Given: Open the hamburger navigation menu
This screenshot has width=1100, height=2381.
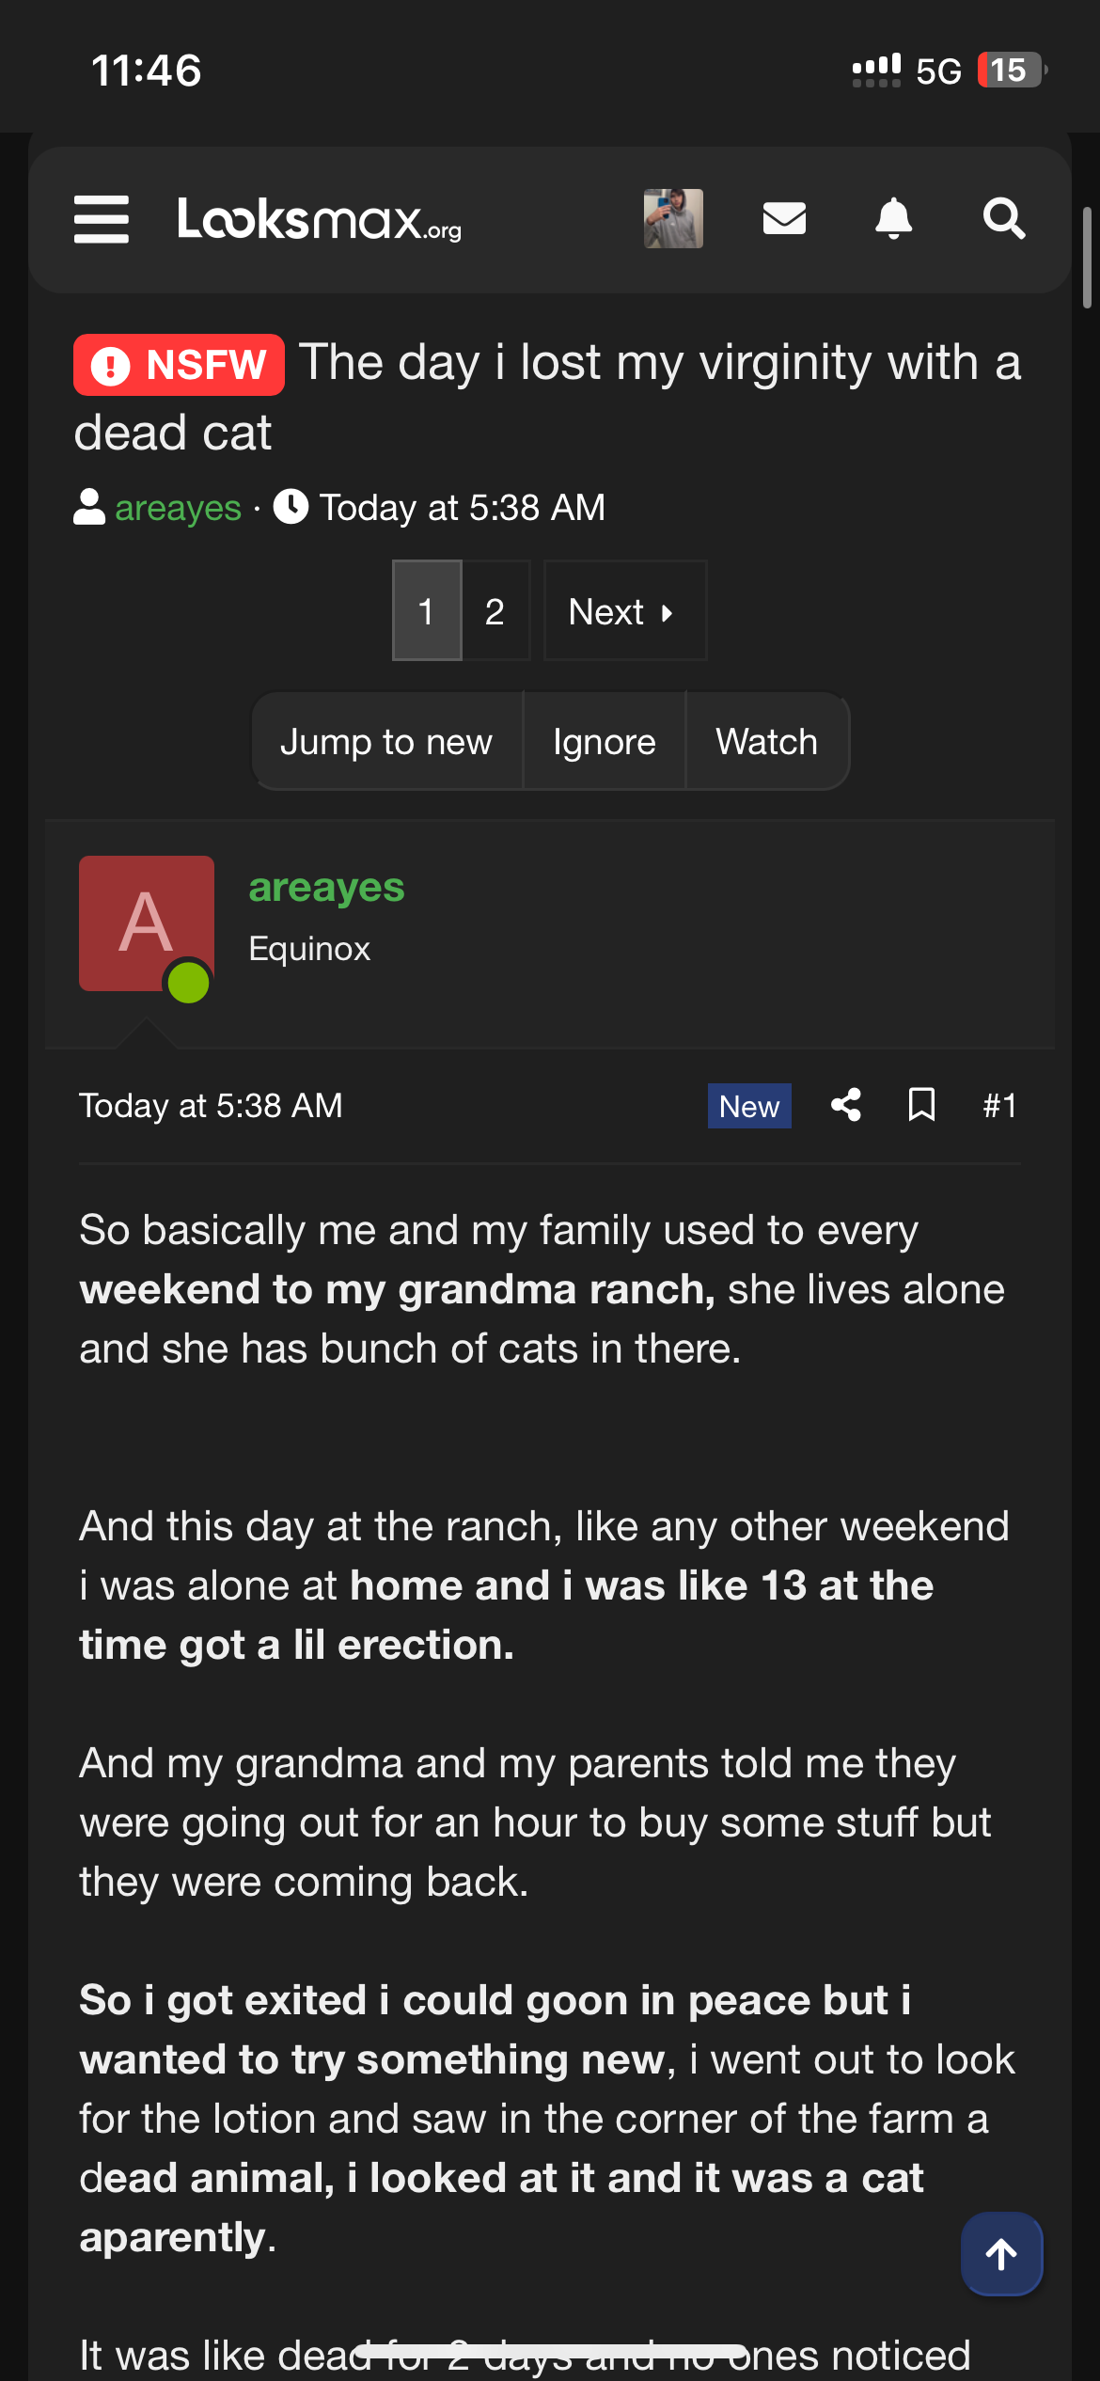Looking at the screenshot, I should (x=102, y=219).
